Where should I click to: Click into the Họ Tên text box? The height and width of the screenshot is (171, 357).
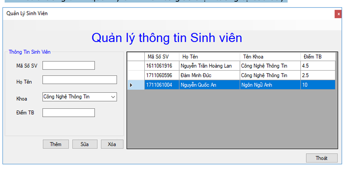tap(79, 80)
